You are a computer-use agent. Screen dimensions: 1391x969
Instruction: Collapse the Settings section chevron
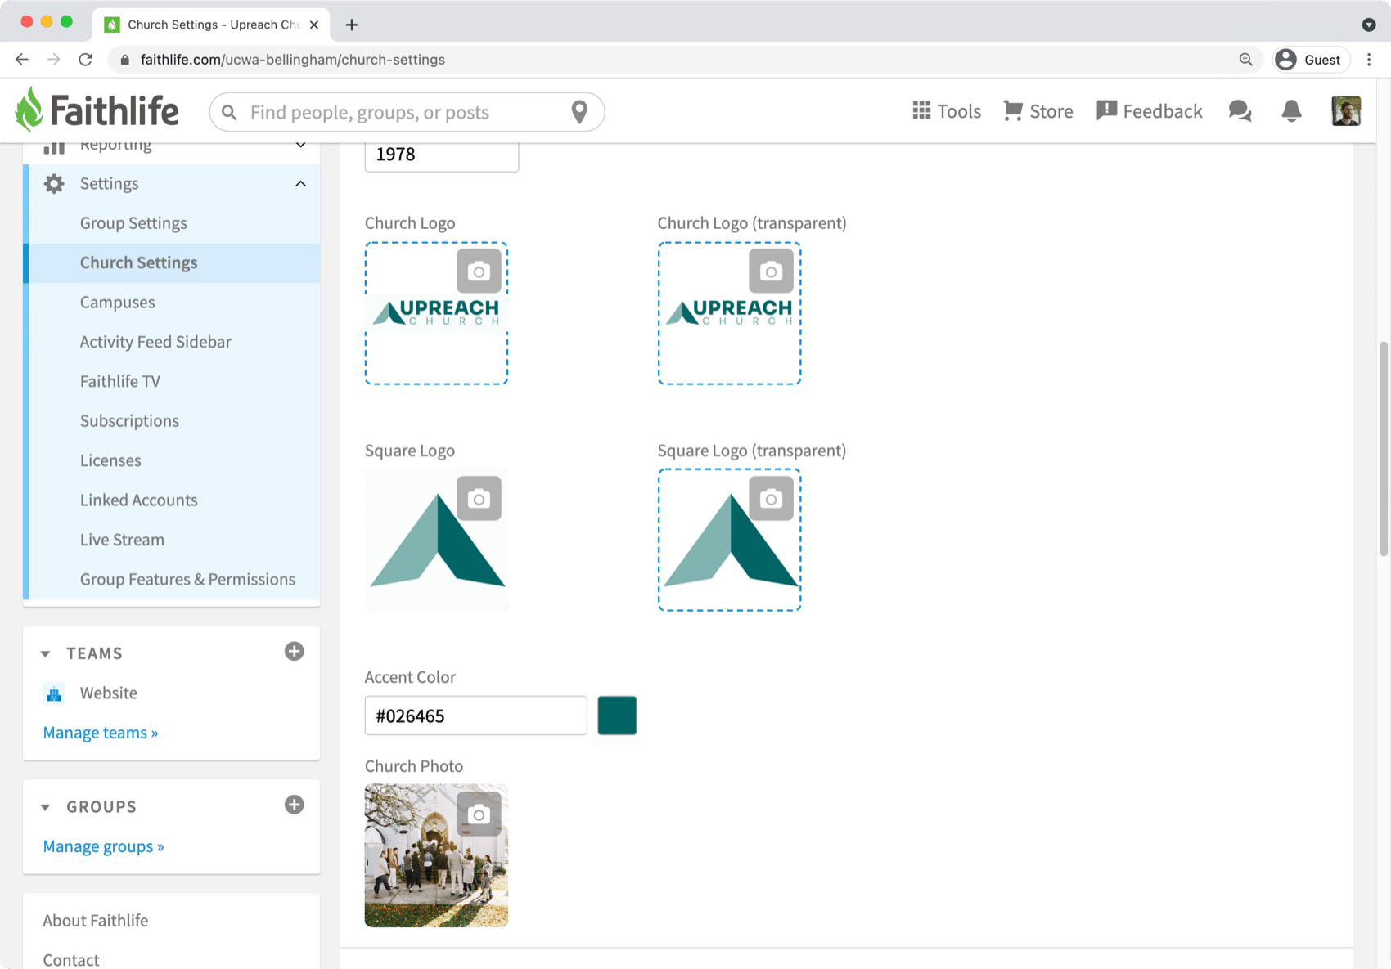pos(301,184)
